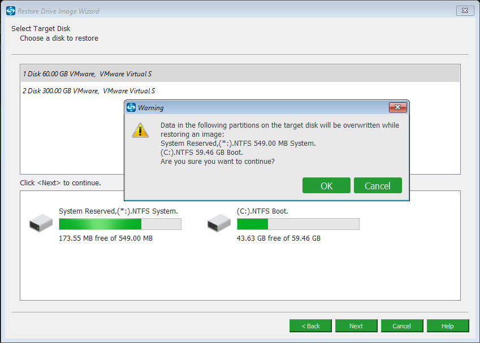The width and height of the screenshot is (480, 343).
Task: Confirm overwrite with the OK button
Action: pos(326,185)
